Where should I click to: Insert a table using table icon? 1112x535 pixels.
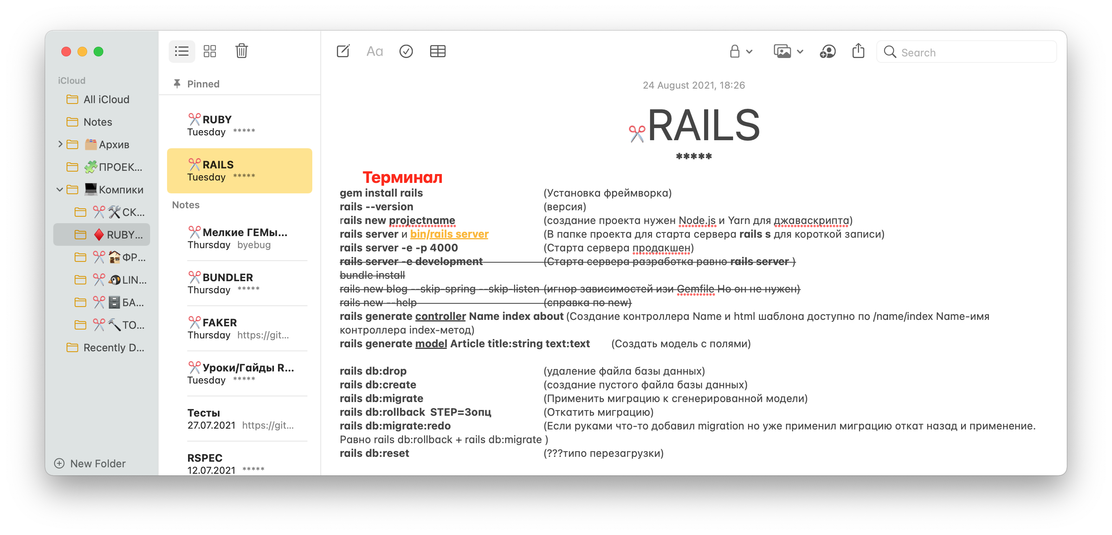click(x=437, y=51)
